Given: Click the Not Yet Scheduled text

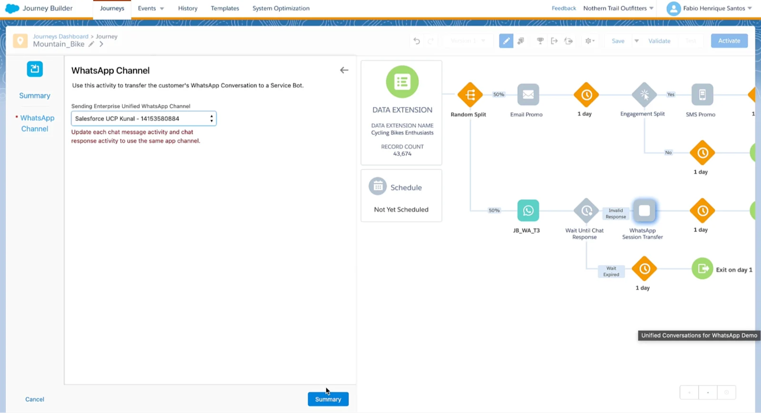Looking at the screenshot, I should [x=401, y=209].
